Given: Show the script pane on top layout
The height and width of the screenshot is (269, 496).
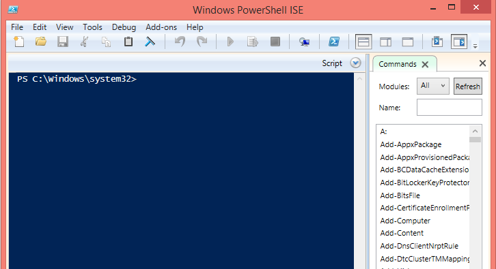Looking at the screenshot, I should 363,42.
